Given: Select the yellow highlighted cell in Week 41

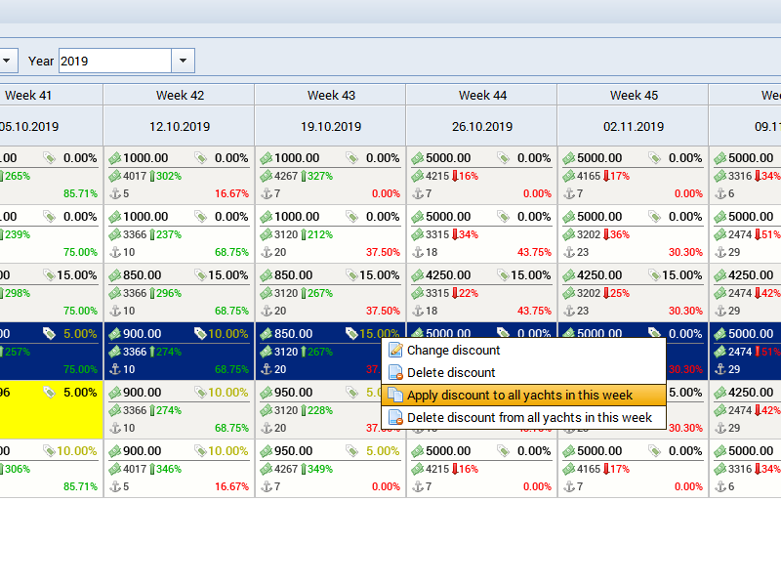Looking at the screenshot, I should coord(49,410).
